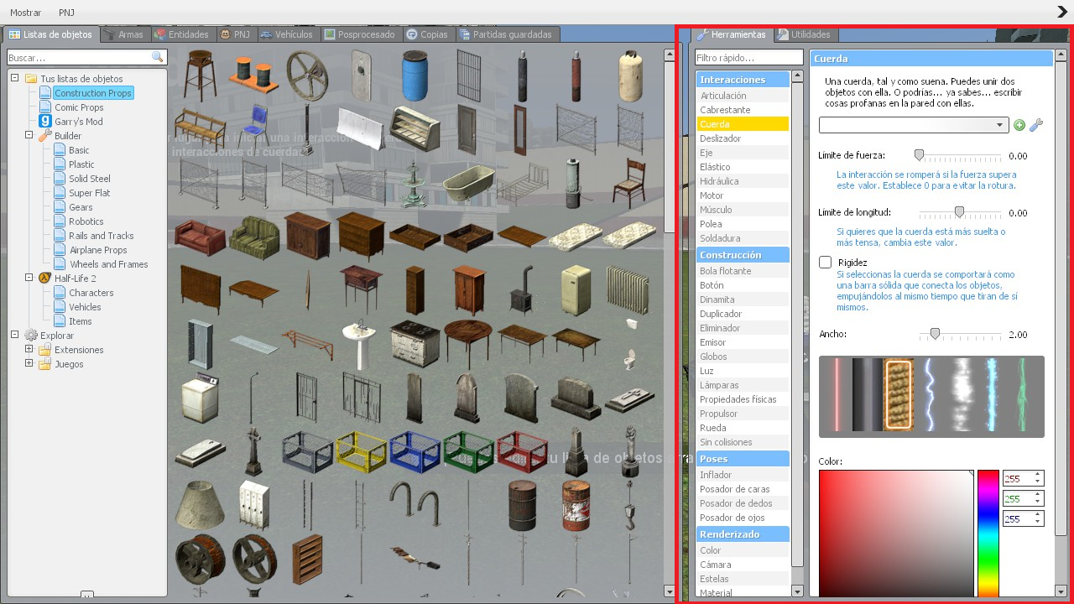Collapse the Construcción tool category
Viewport: 1074px width, 604px height.
pos(743,255)
